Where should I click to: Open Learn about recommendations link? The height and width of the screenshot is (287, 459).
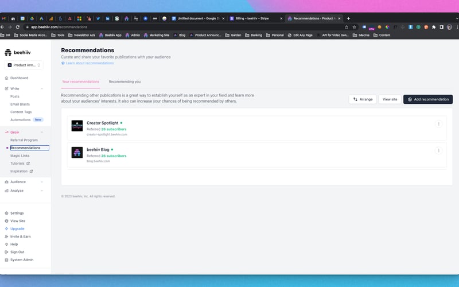coord(88,63)
